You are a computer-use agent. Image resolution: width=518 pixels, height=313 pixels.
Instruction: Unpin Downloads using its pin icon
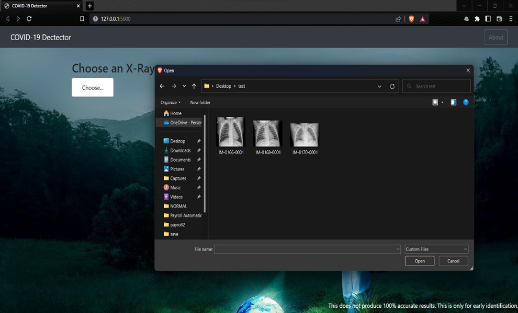[x=198, y=150]
